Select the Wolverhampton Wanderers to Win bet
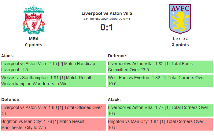This screenshot has width=214, height=140. point(53,81)
